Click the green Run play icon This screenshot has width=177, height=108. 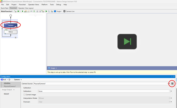click(x=22, y=11)
